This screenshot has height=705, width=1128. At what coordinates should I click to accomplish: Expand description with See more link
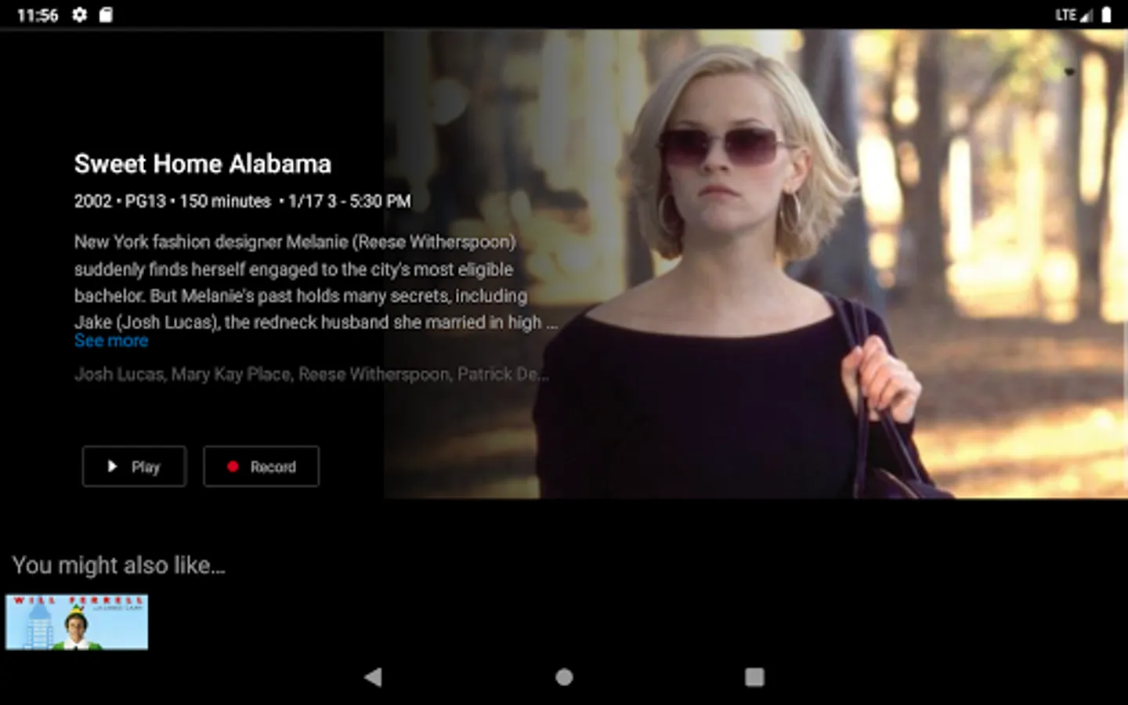click(x=111, y=341)
